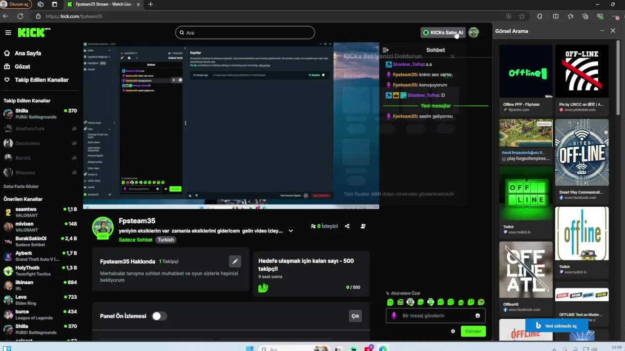Click the Windows Start button
625x351 pixels.
pyautogui.click(x=250, y=349)
